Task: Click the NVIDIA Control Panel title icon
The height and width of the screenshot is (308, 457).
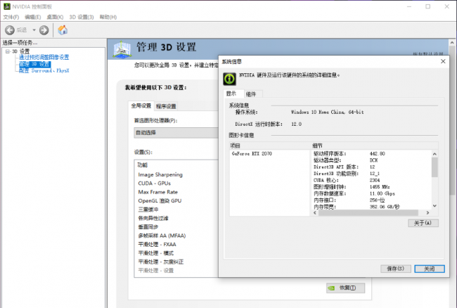Action: pyautogui.click(x=7, y=6)
